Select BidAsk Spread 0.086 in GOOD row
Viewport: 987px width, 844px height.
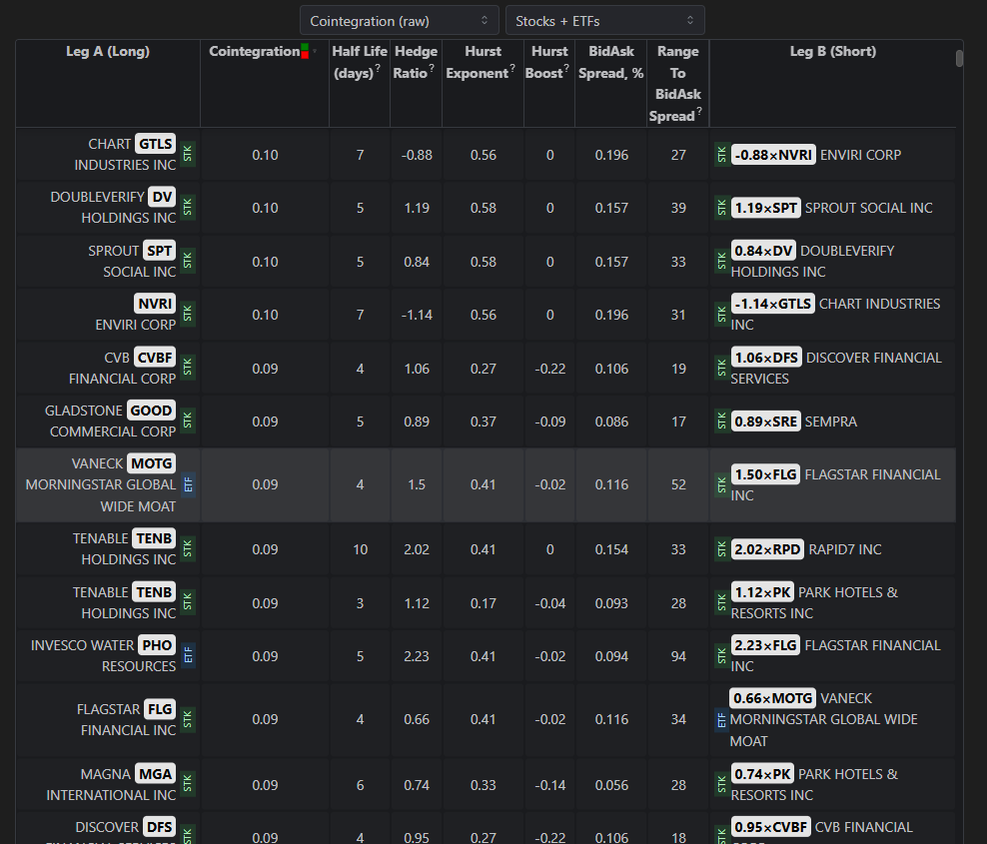tap(611, 422)
